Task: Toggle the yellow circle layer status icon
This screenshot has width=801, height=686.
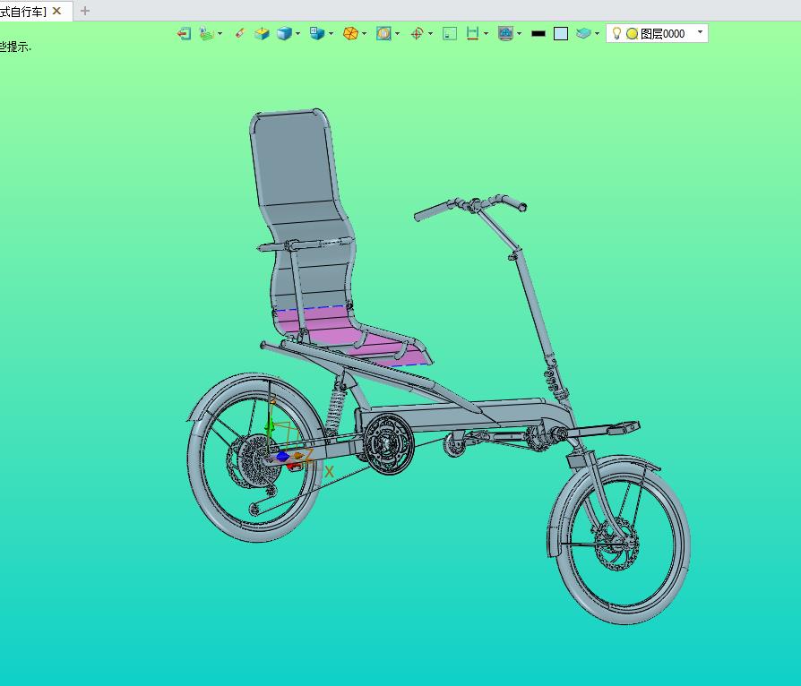Action: tap(632, 34)
